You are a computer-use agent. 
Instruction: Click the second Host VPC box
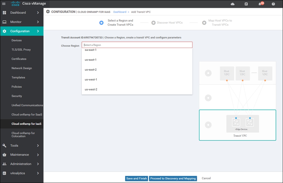click(x=243, y=73)
